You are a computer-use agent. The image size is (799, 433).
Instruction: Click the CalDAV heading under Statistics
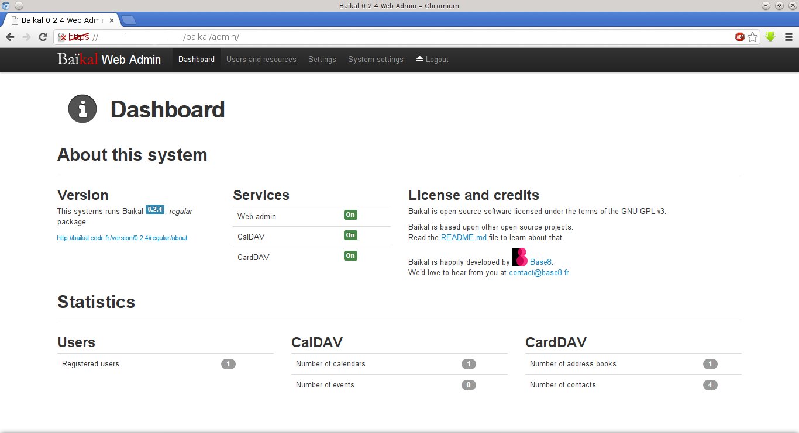click(x=317, y=342)
